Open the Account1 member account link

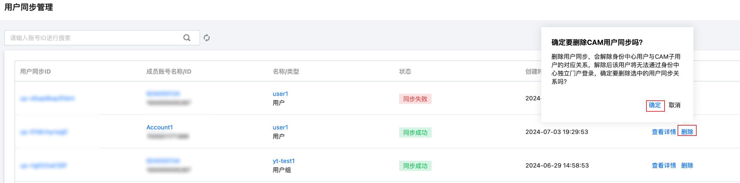pos(160,127)
